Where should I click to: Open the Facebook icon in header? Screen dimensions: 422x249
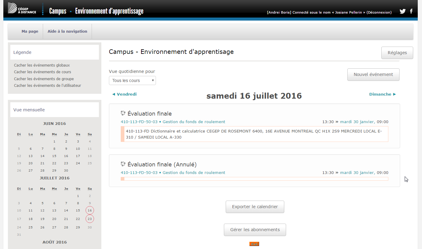pyautogui.click(x=411, y=11)
